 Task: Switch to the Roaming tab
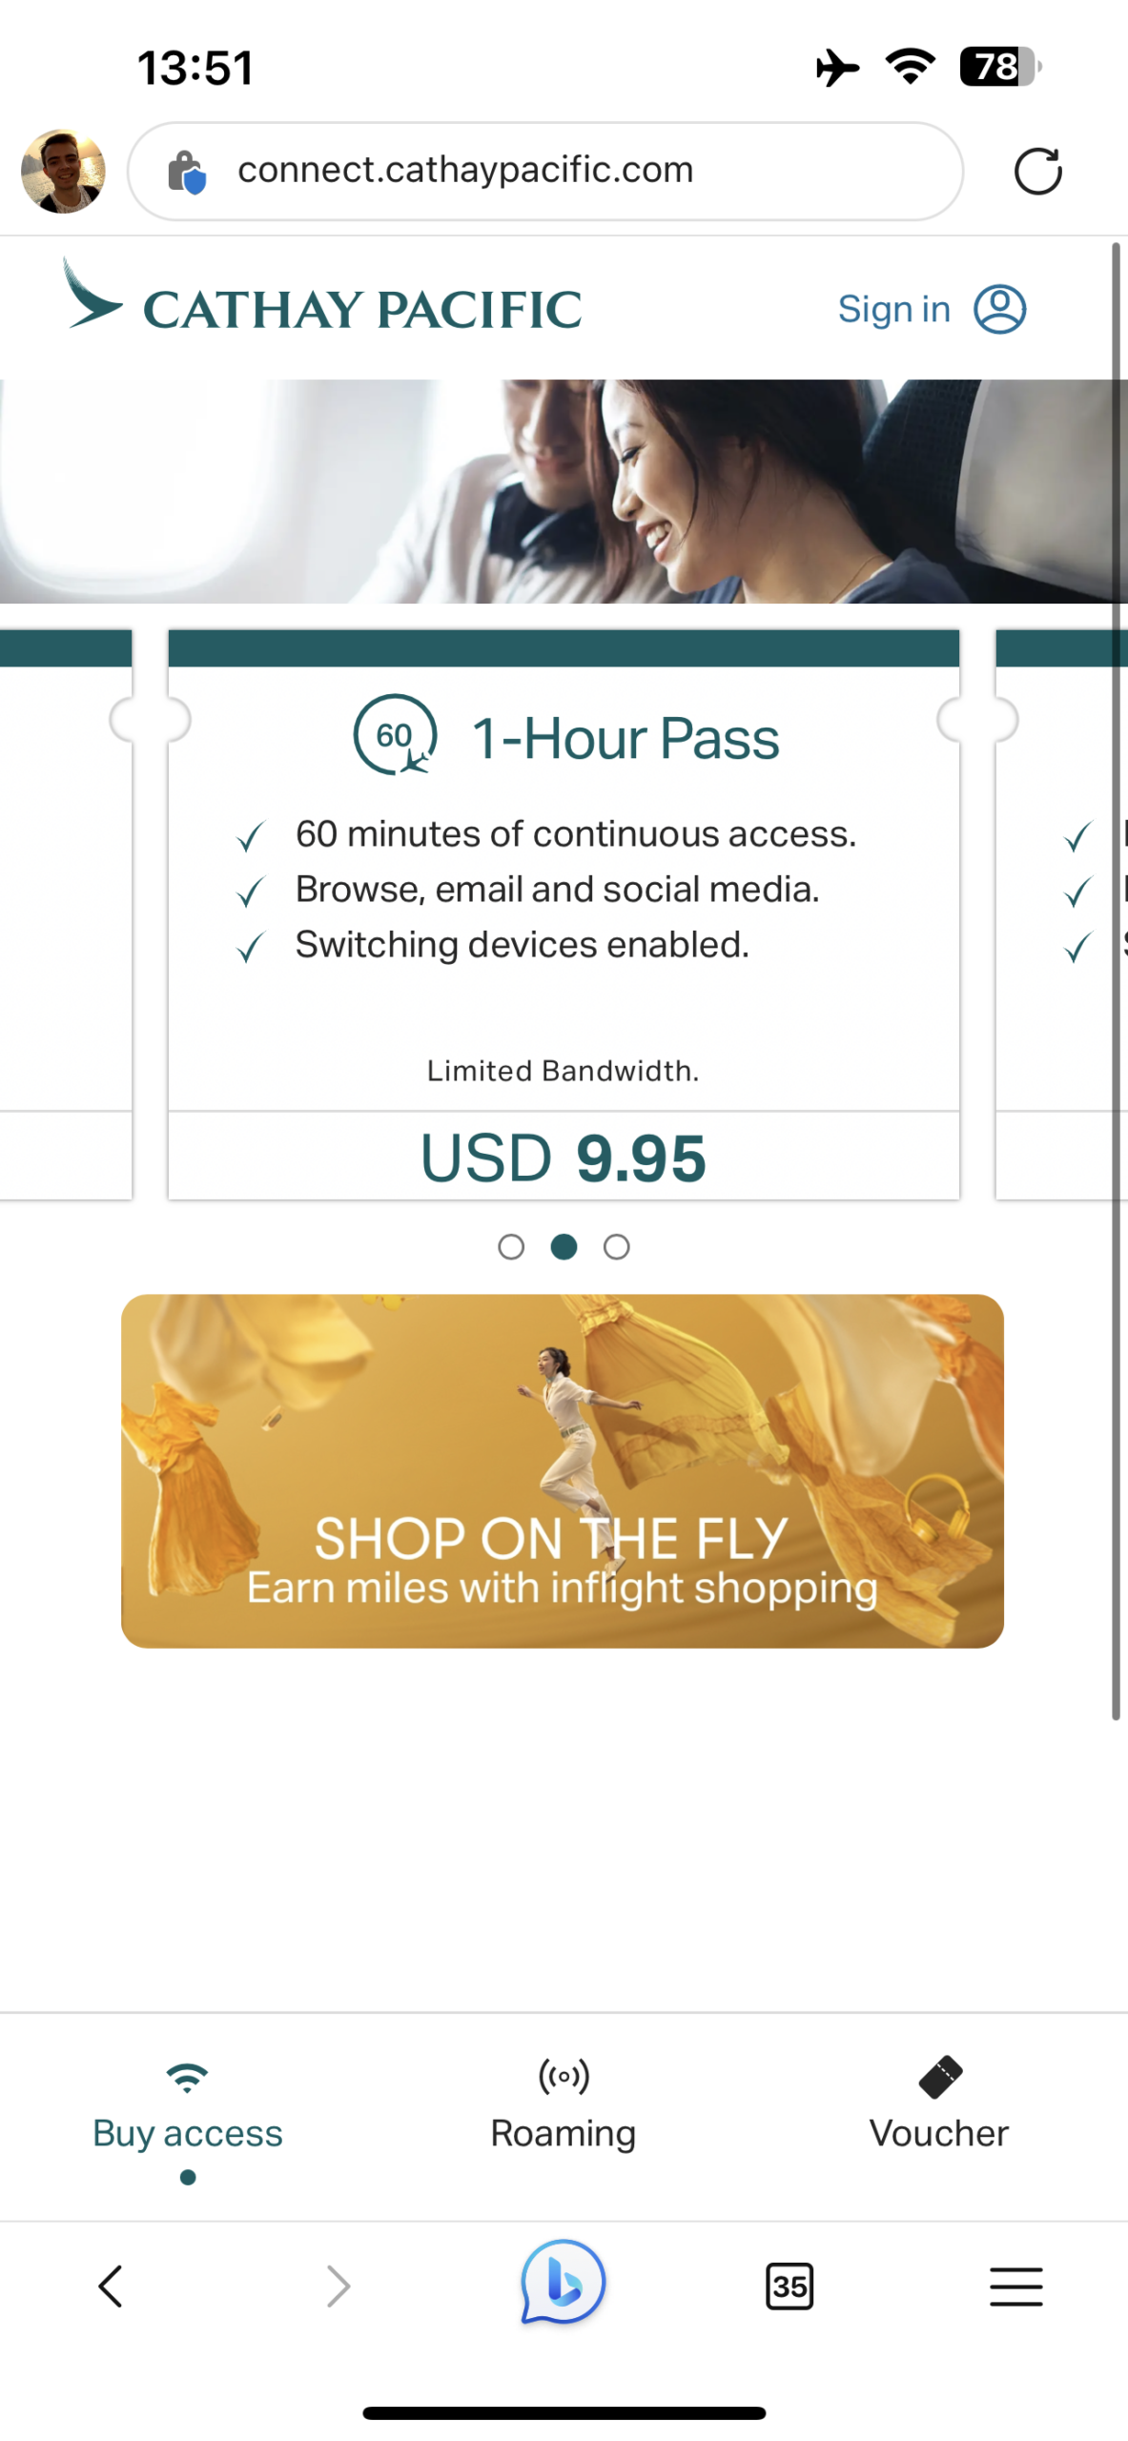pyautogui.click(x=563, y=2103)
